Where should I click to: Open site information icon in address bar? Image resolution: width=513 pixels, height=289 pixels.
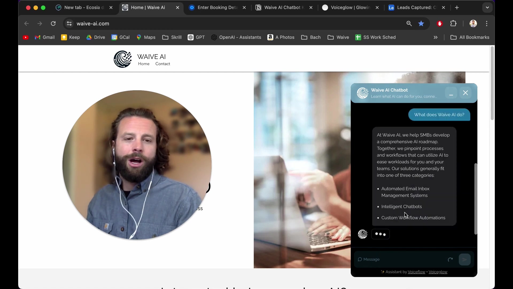click(x=69, y=24)
